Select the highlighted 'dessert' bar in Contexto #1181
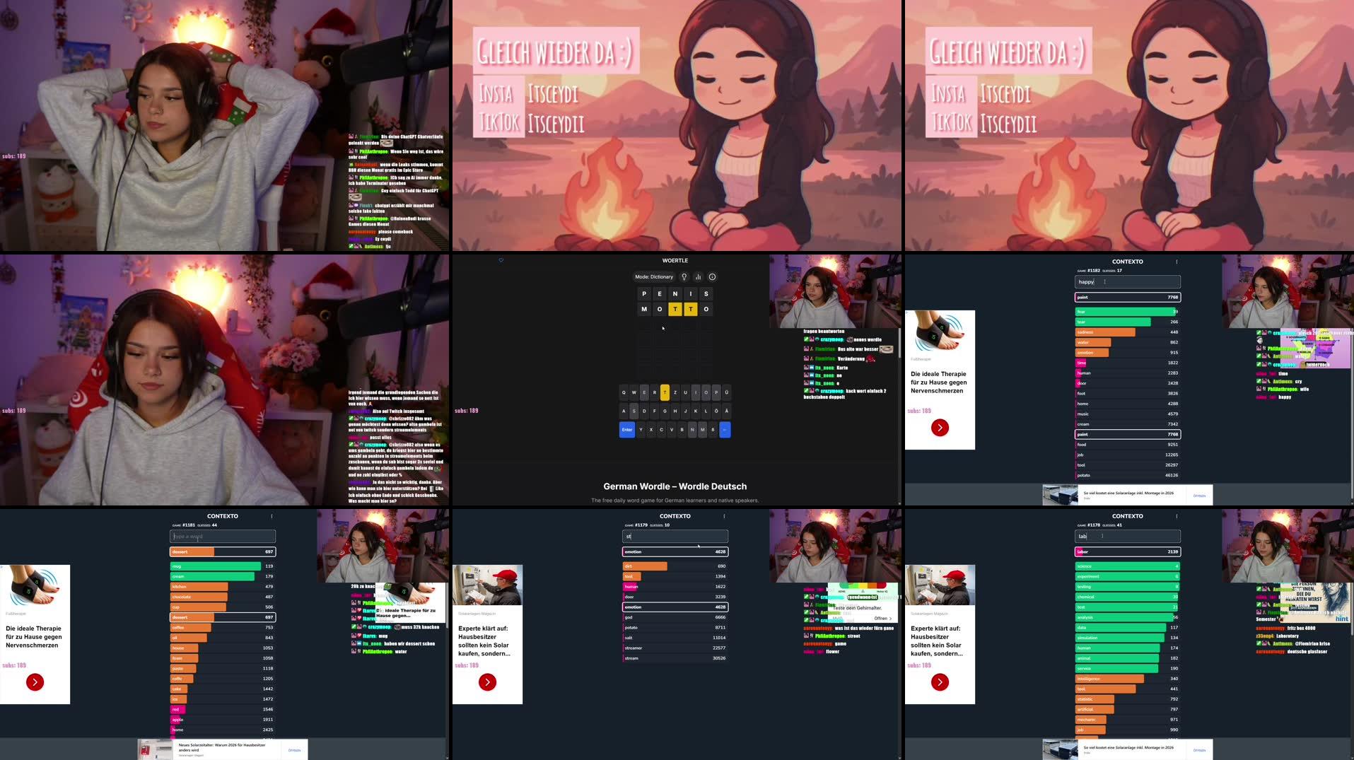Image resolution: width=1354 pixels, height=760 pixels. coord(222,616)
